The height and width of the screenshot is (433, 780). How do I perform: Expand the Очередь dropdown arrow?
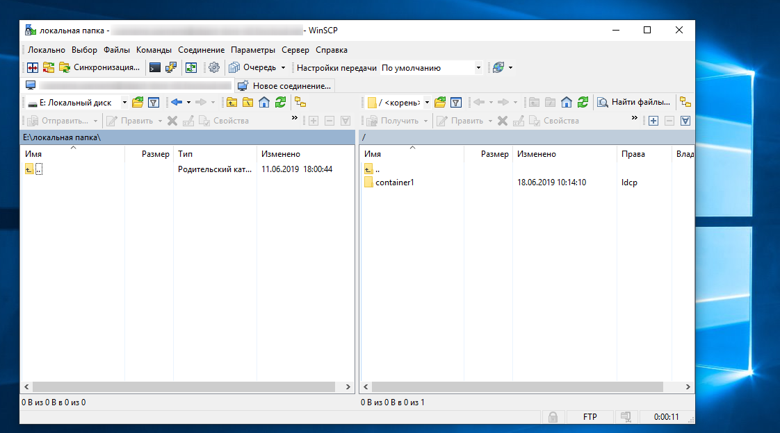(283, 67)
